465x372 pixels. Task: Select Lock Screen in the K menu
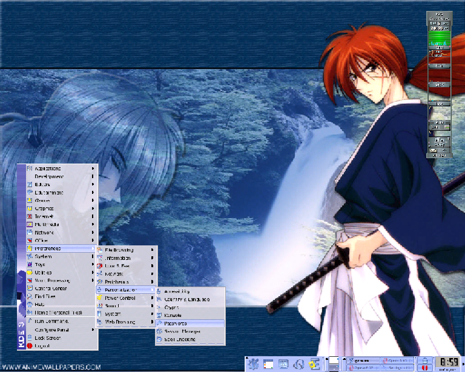(x=62, y=338)
